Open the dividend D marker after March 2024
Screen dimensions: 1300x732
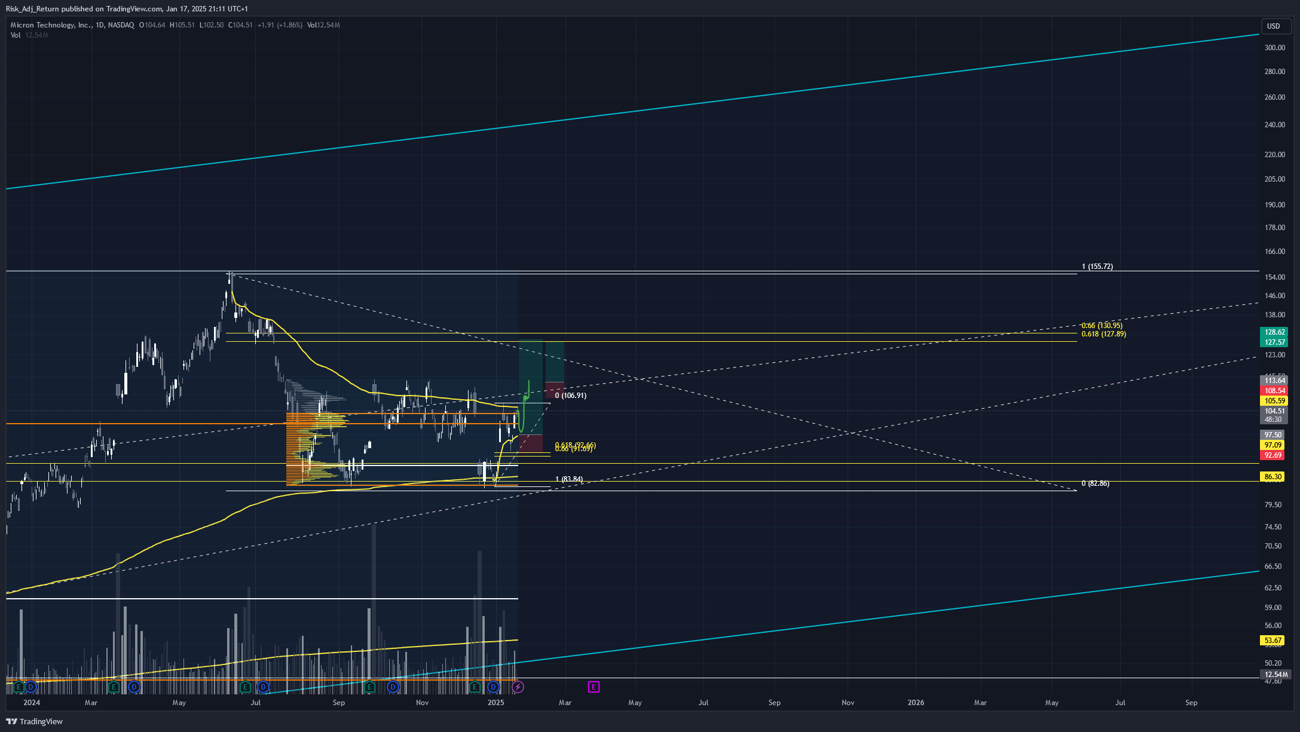134,687
